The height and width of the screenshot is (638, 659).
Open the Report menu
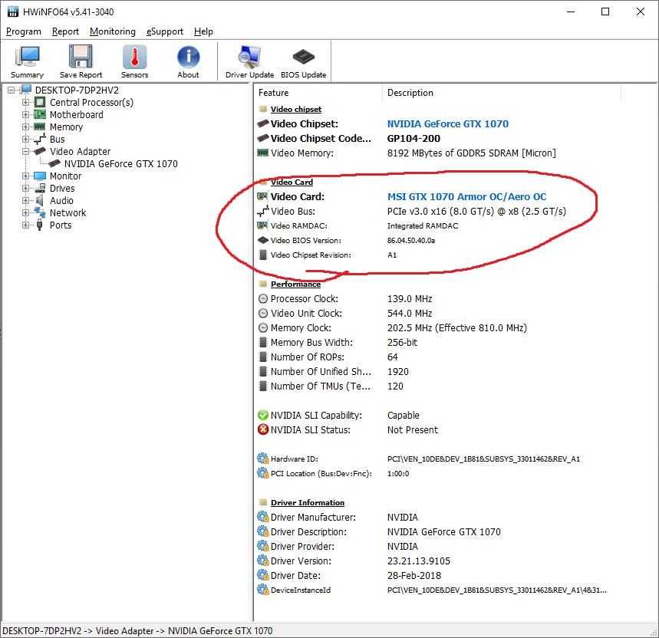(65, 31)
